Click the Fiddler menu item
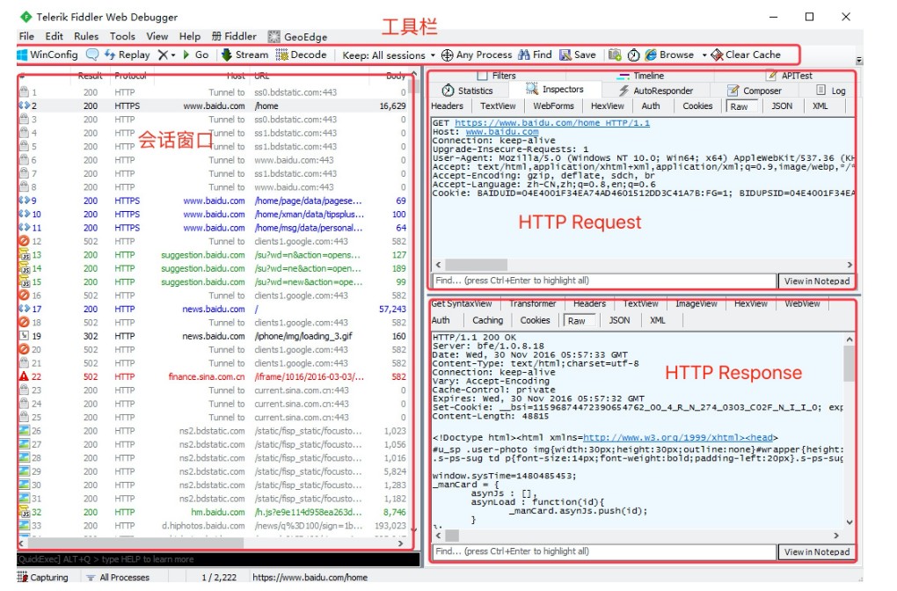The width and height of the screenshot is (897, 591). point(234,36)
